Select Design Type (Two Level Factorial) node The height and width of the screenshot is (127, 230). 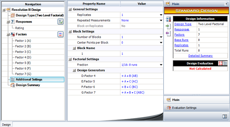tap(40, 15)
